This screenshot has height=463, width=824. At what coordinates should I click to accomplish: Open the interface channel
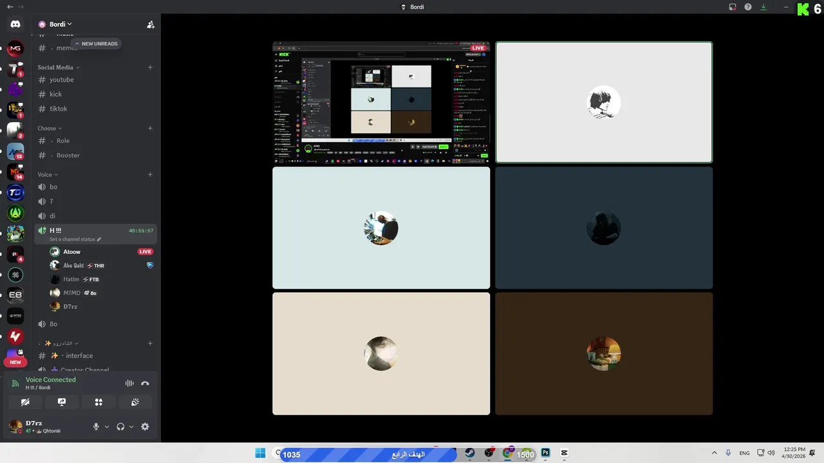pyautogui.click(x=95, y=356)
